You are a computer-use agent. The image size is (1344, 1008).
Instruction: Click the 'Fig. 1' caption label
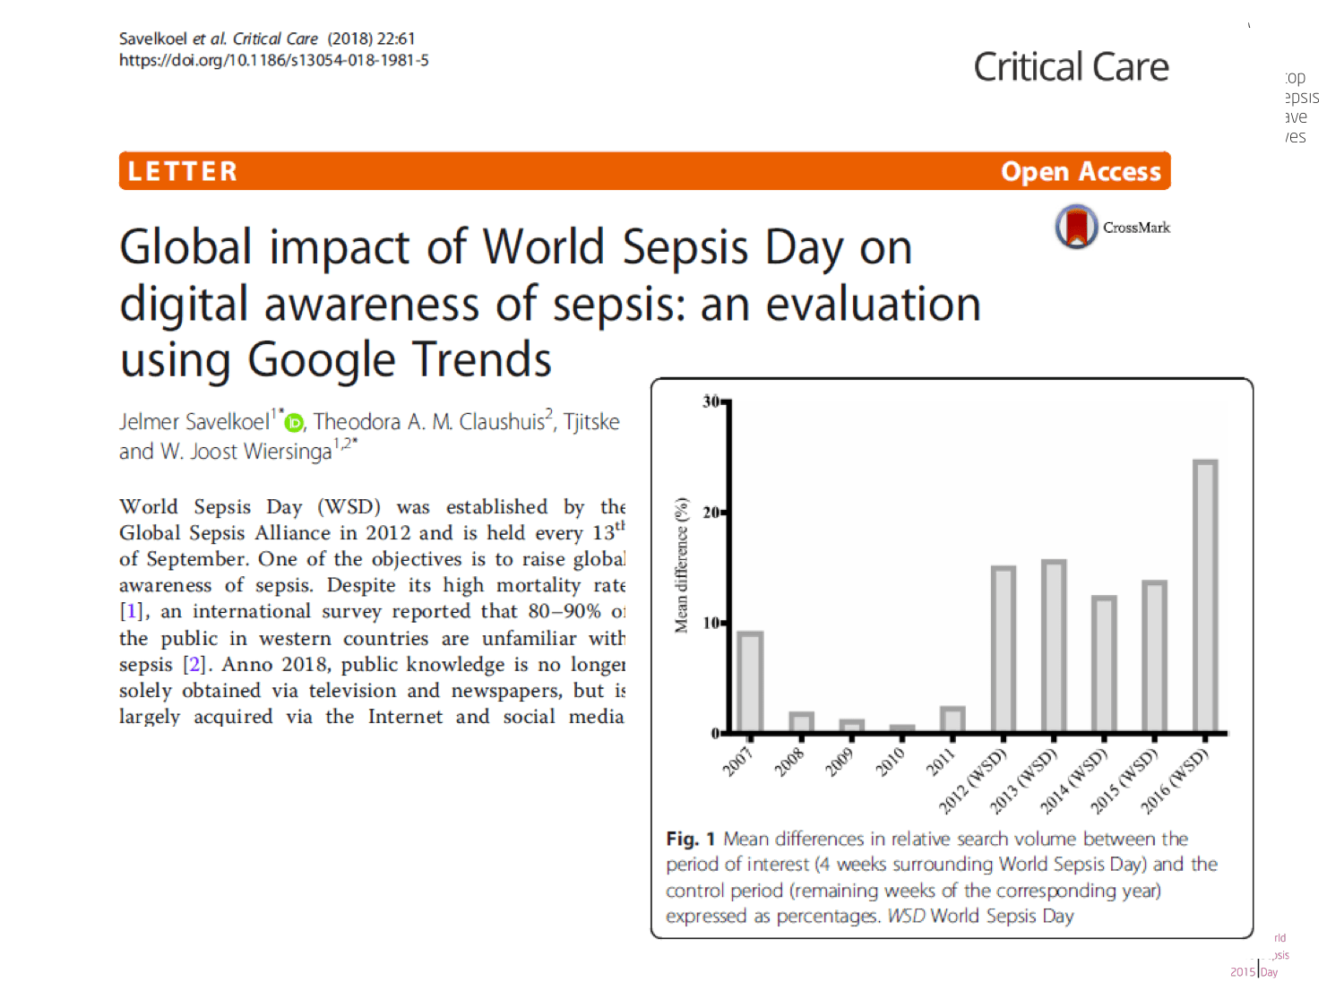pyautogui.click(x=690, y=839)
